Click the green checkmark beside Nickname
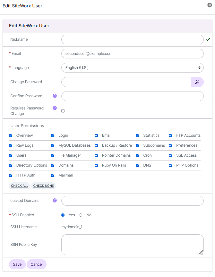The height and width of the screenshot is (277, 215). 208,39
